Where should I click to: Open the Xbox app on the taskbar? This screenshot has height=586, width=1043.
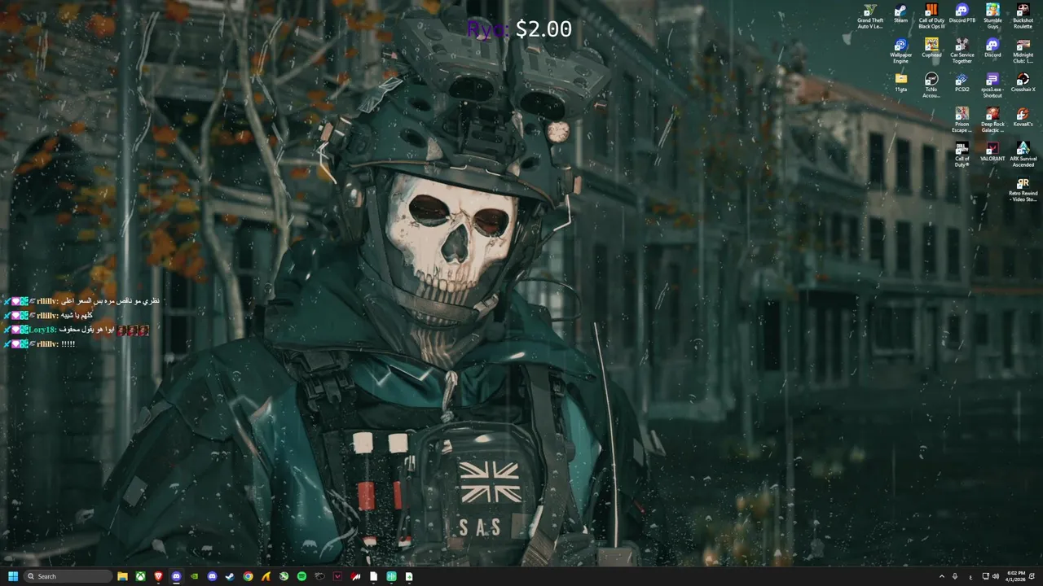pos(140,576)
